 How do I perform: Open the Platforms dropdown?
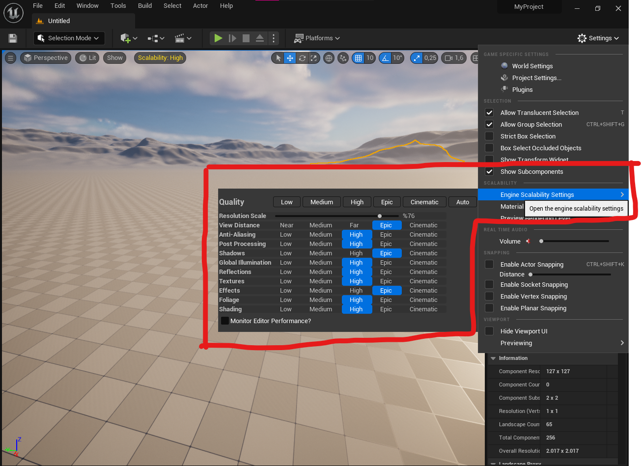pyautogui.click(x=317, y=38)
